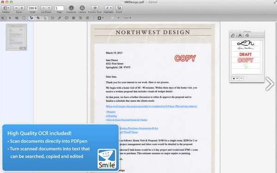Open the Sidebar view dropdown
This screenshot has height=173, width=277.
click(6, 8)
